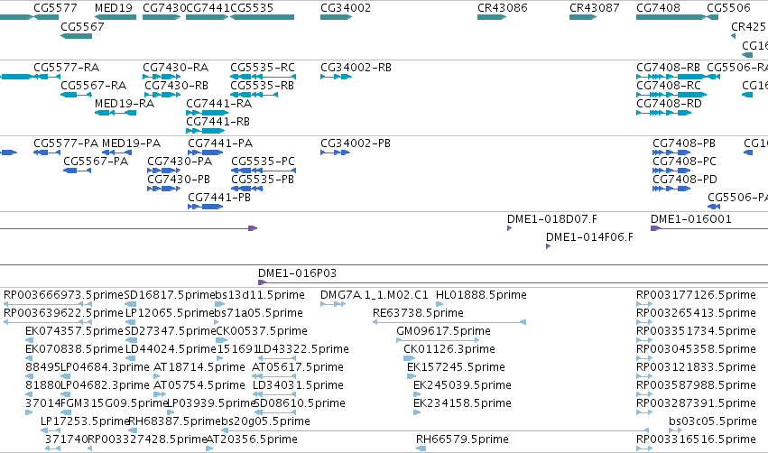The height and width of the screenshot is (453, 768).
Task: Select EST HL01888.5prime
Action: [x=440, y=304]
